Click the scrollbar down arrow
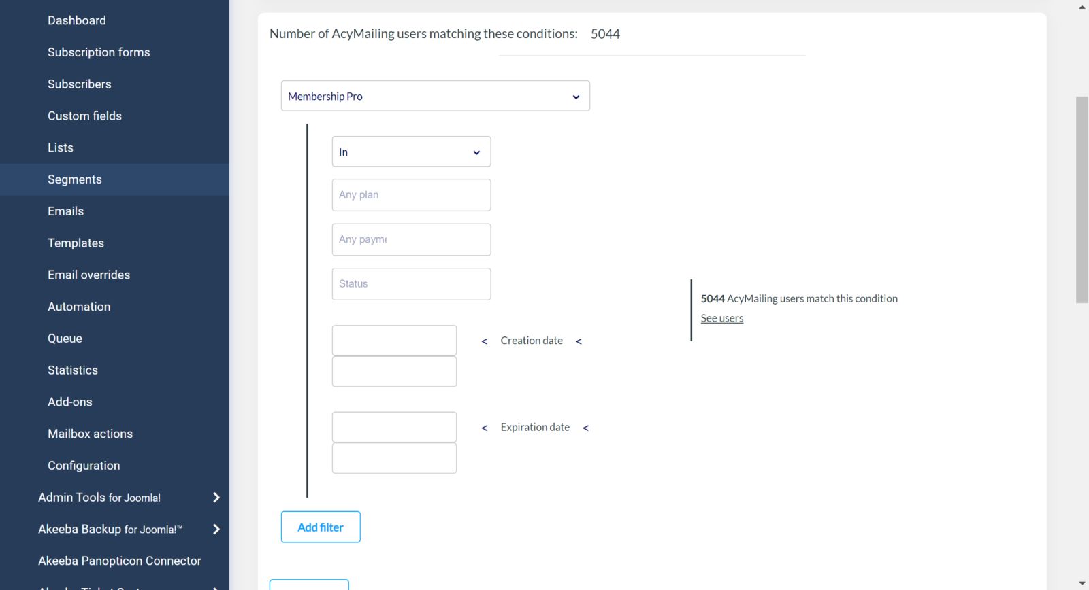The width and height of the screenshot is (1089, 590). (x=1082, y=583)
